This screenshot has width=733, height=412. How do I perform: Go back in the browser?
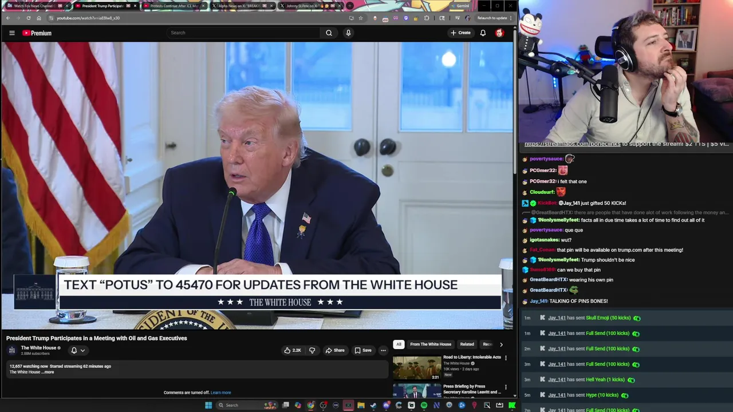tap(8, 18)
